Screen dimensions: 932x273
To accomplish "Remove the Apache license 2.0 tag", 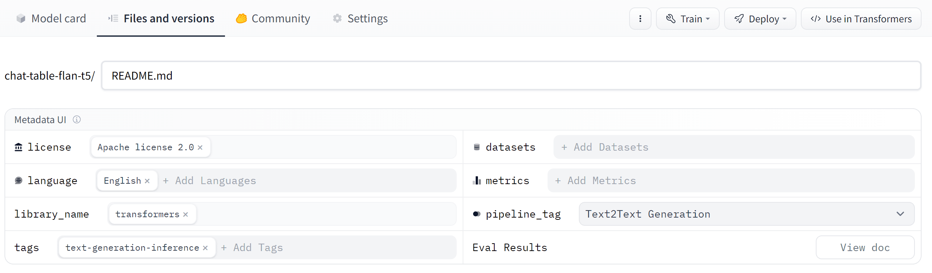I will click(x=200, y=148).
